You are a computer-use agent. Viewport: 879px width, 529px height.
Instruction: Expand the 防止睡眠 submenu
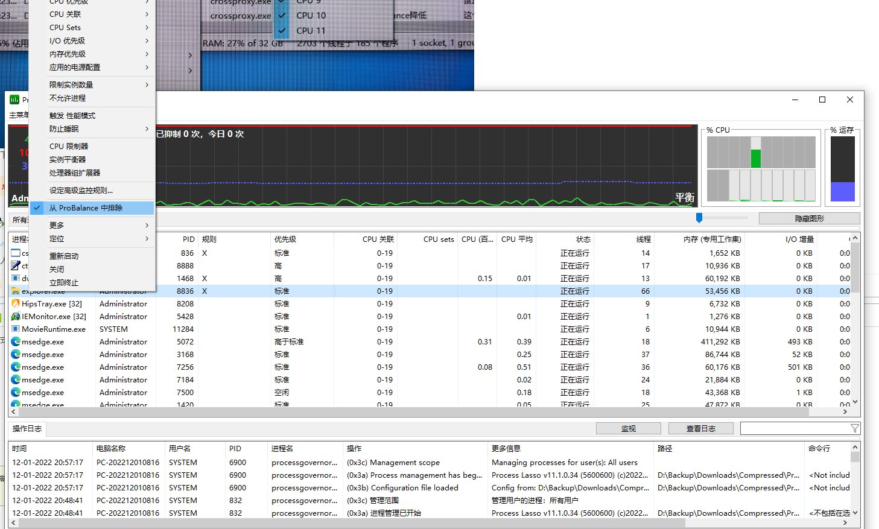pos(92,128)
